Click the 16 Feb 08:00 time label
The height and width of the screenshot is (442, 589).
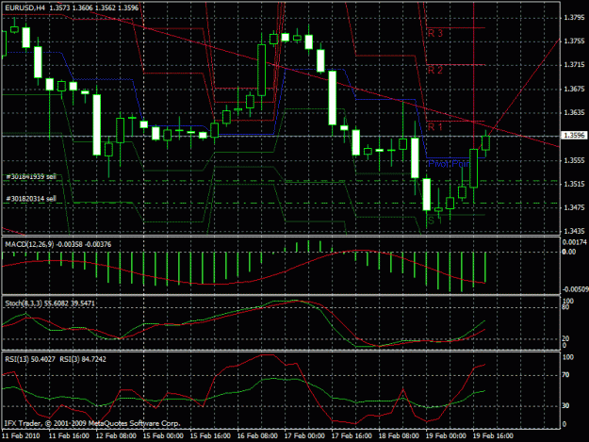click(x=257, y=435)
